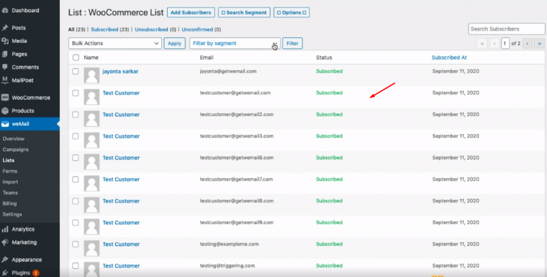Click the Dashboard gauge icon

(5, 11)
